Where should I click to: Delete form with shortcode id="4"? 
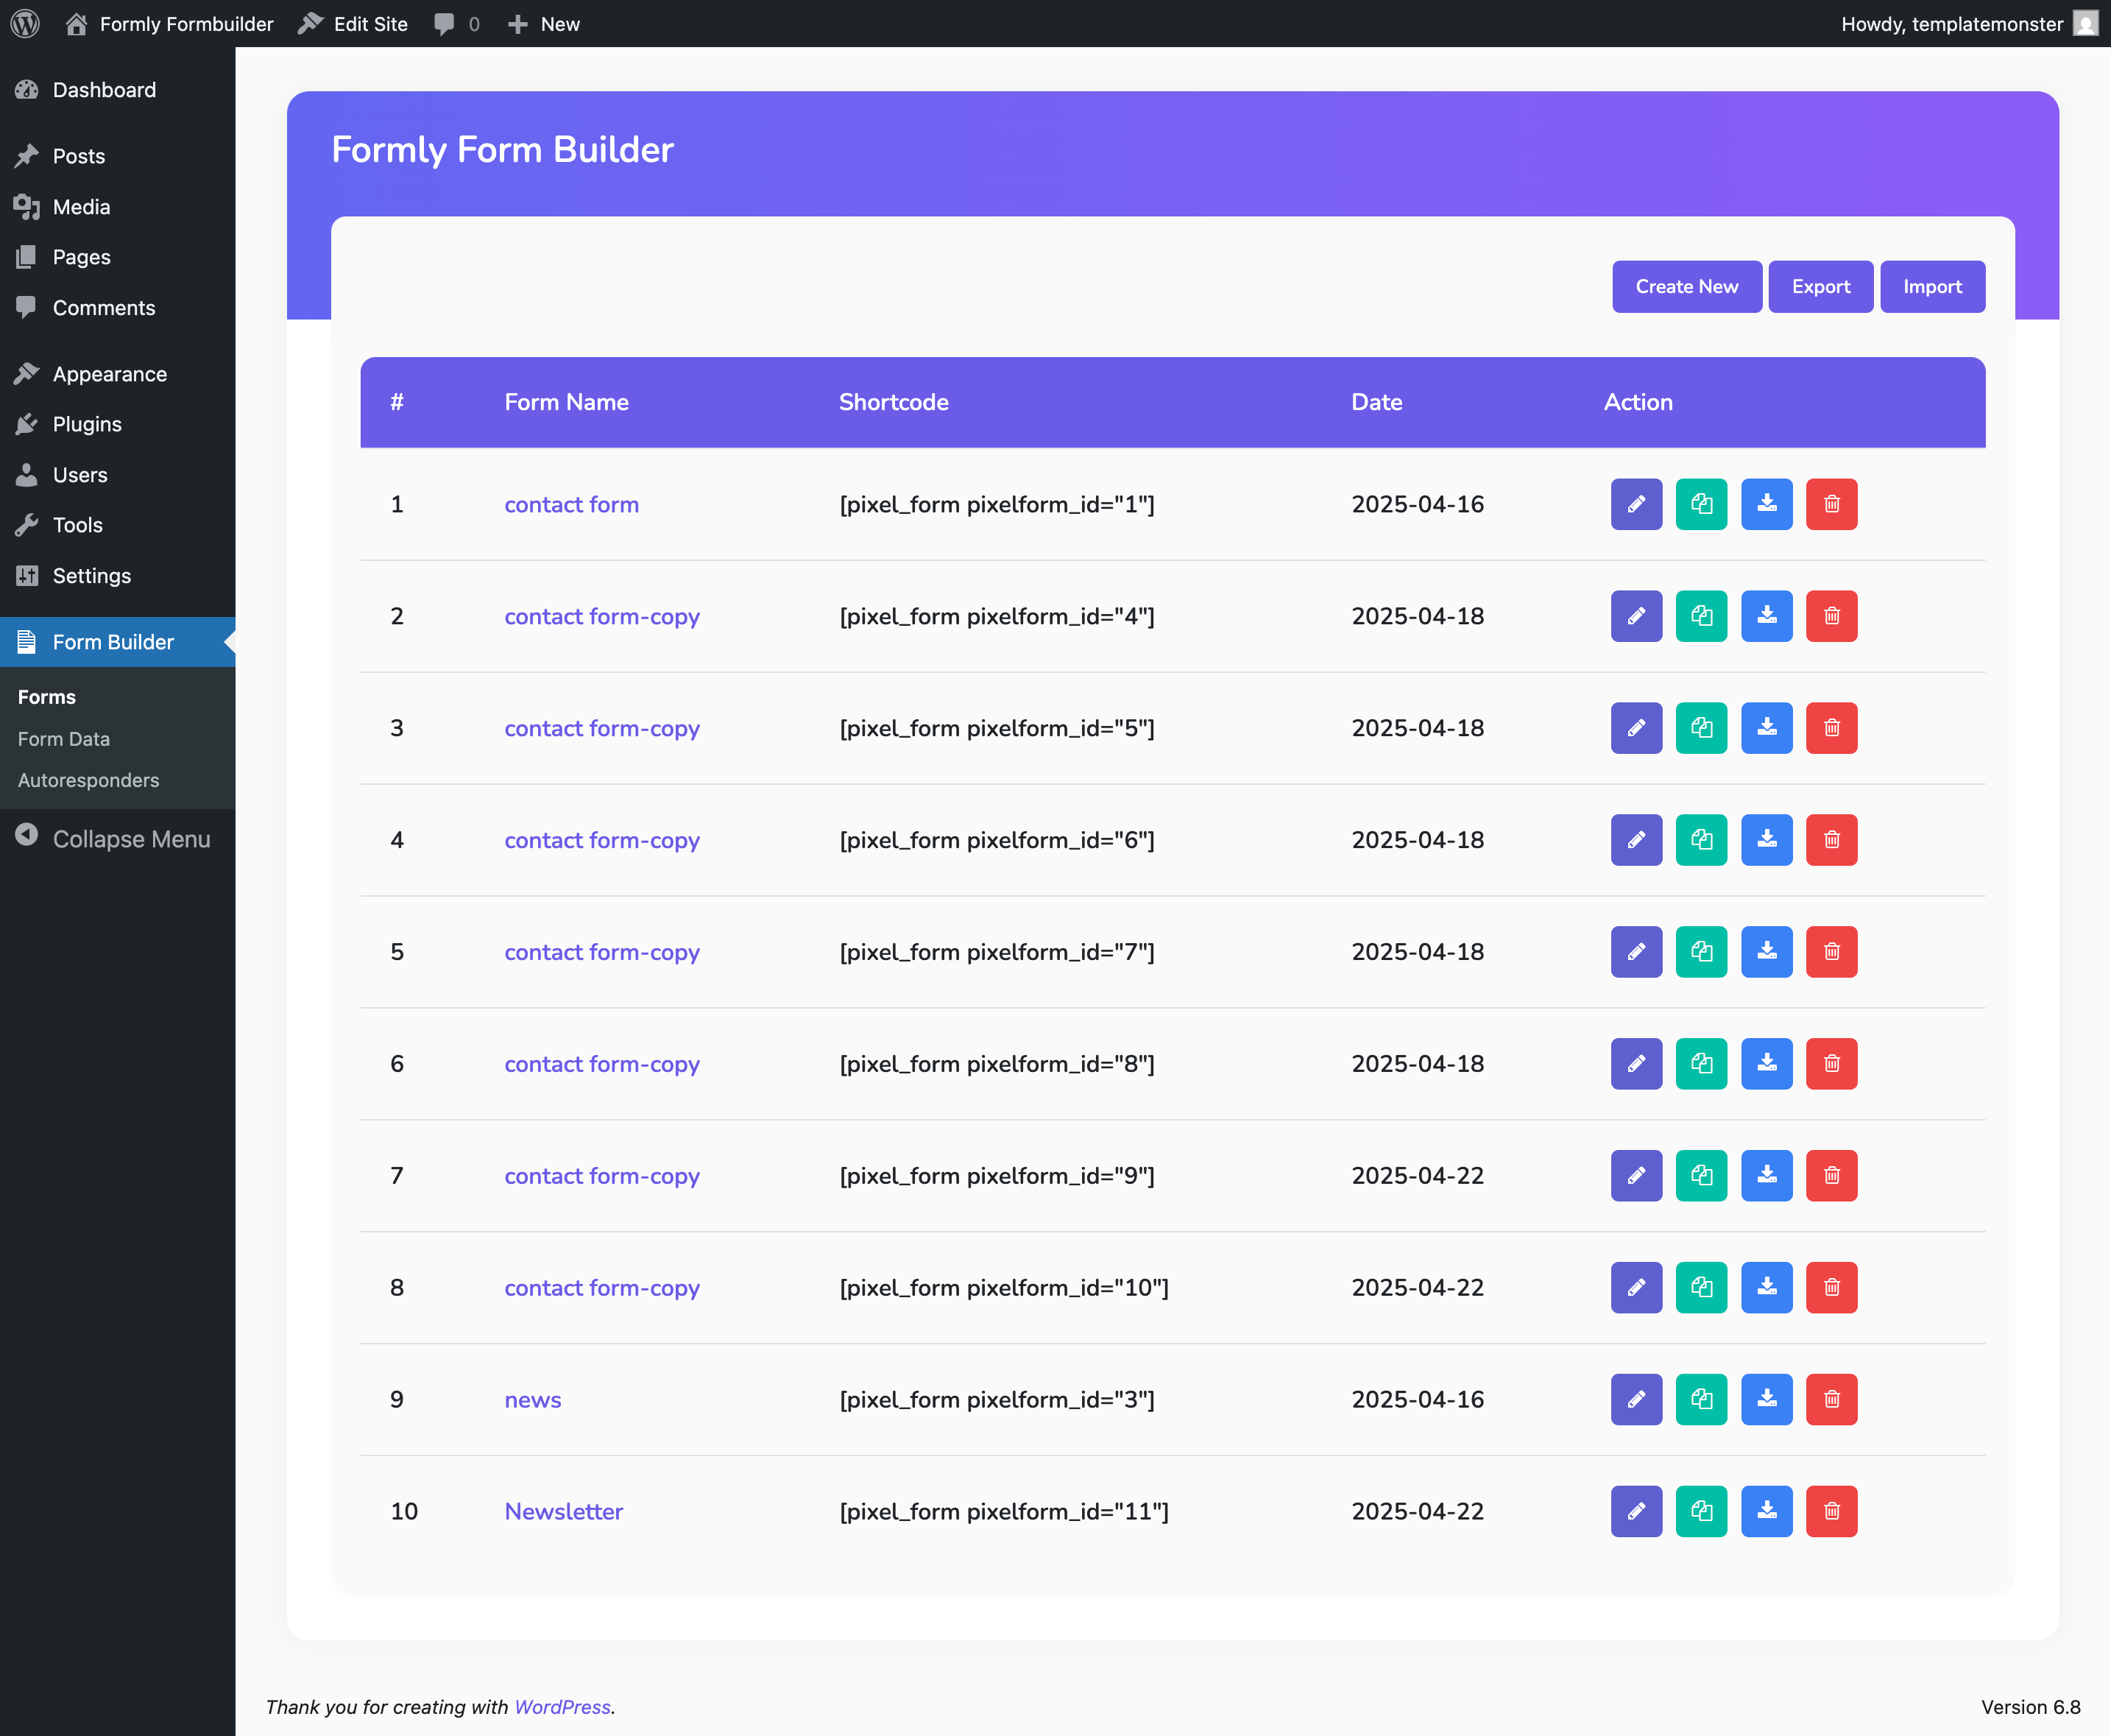1831,616
